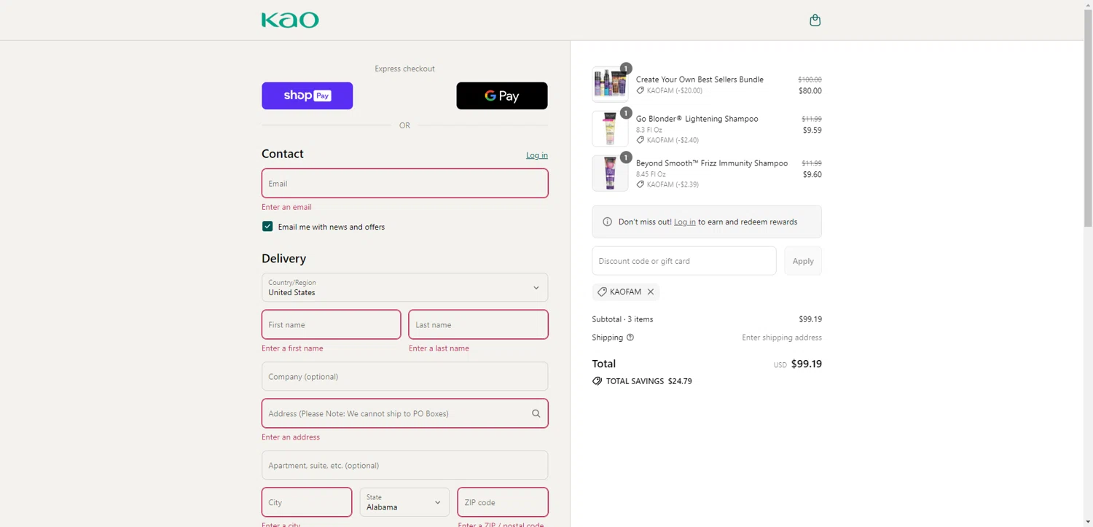Click the Enter an email error message
The image size is (1093, 527).
click(x=286, y=207)
